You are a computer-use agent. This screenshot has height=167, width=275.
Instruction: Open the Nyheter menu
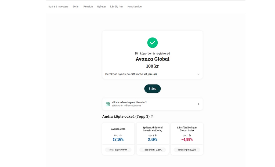point(101,6)
